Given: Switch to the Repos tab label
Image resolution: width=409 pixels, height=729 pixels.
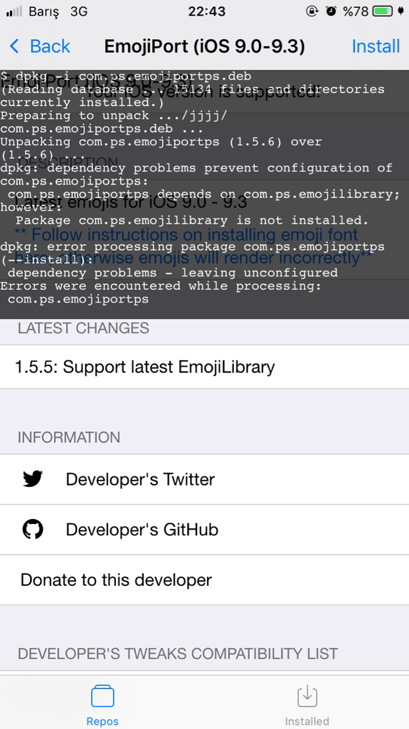Looking at the screenshot, I should [102, 721].
